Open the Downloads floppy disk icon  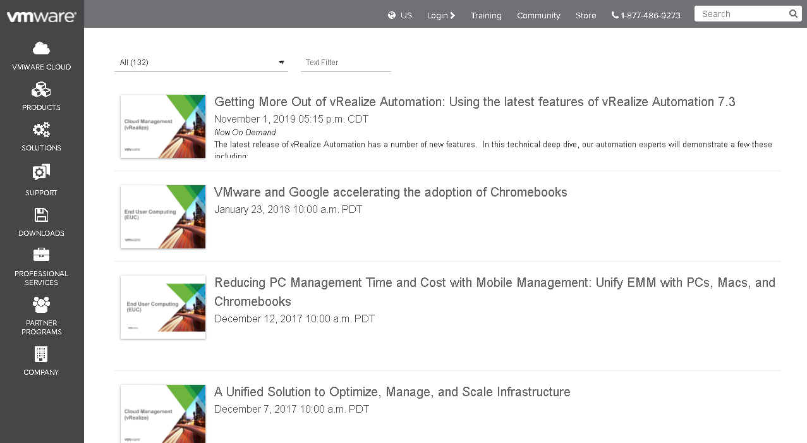(41, 215)
